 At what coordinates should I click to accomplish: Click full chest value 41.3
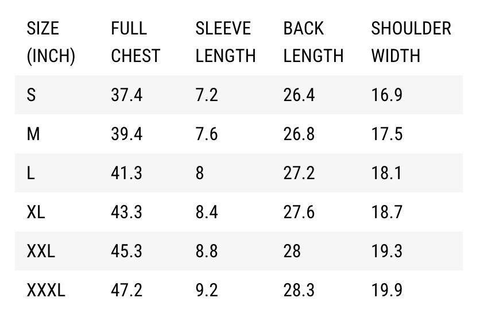pos(126,173)
